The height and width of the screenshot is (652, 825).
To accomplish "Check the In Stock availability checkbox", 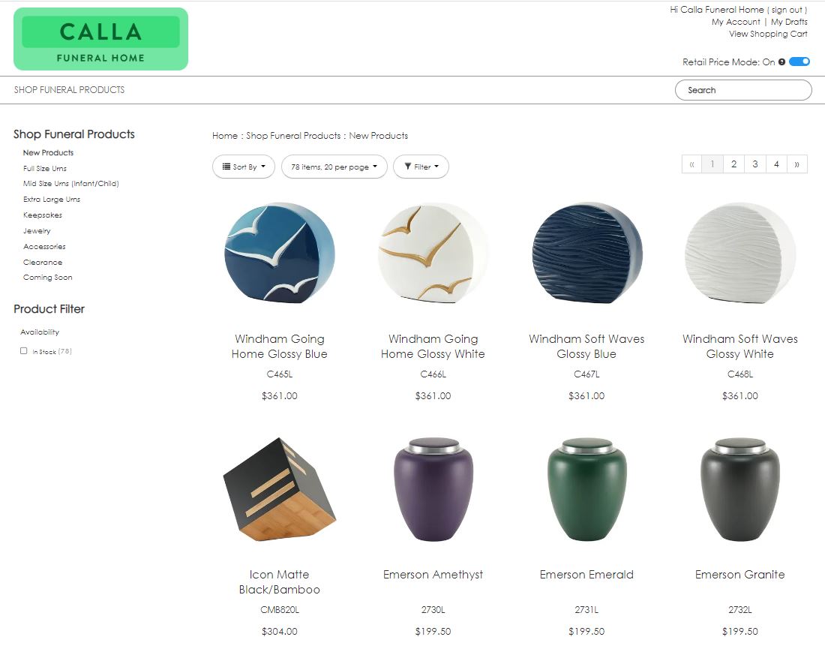I will tap(24, 351).
